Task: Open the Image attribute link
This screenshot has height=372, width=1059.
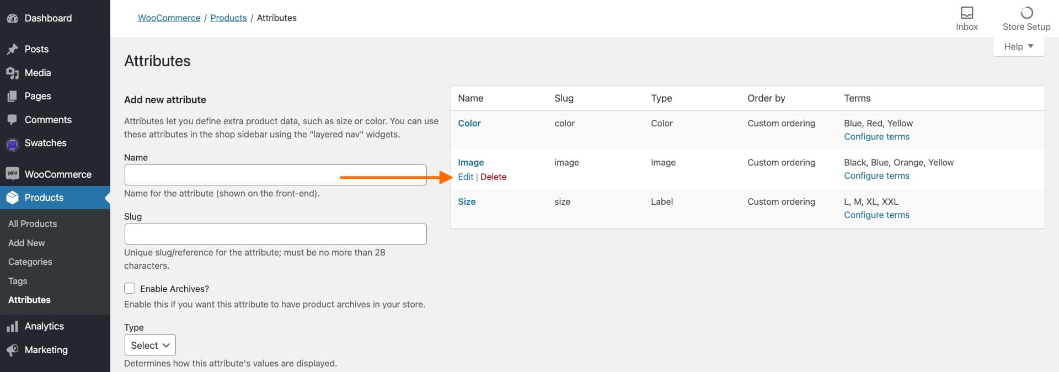Action: pyautogui.click(x=470, y=162)
